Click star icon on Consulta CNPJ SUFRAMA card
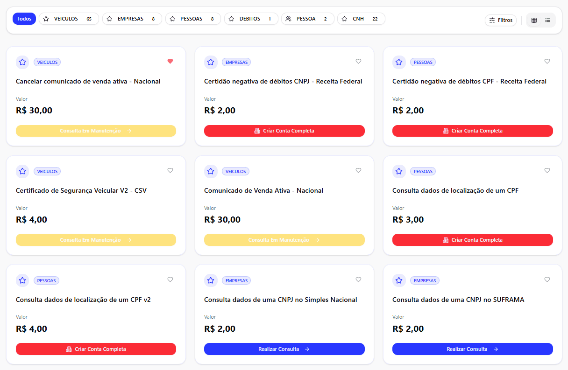This screenshot has width=568, height=370. (x=399, y=280)
